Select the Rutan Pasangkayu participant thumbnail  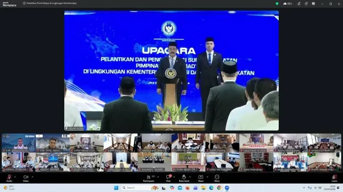coord(256,162)
